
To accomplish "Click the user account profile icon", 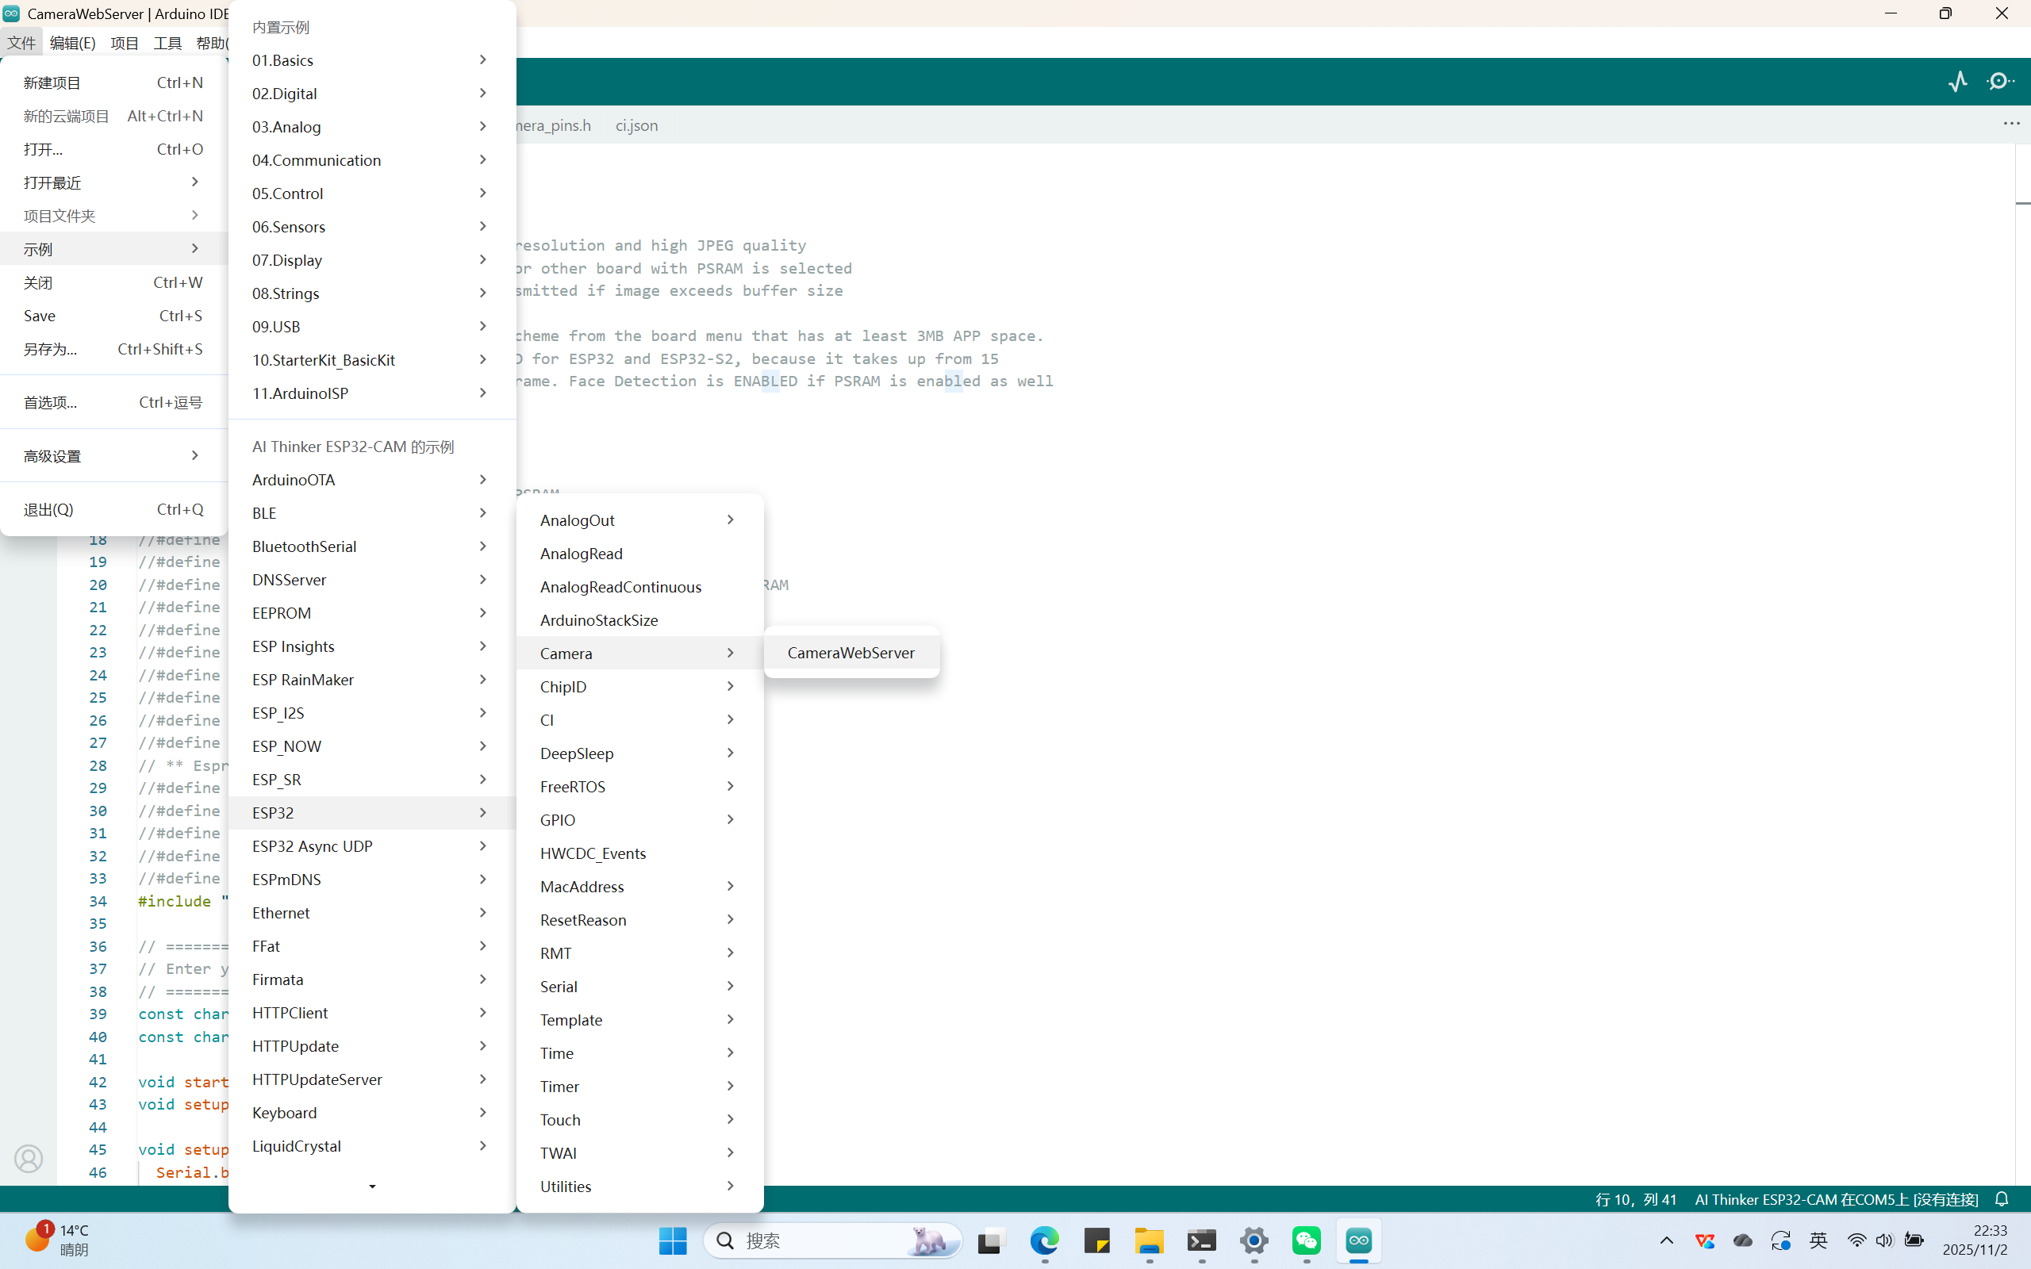I will (x=29, y=1158).
